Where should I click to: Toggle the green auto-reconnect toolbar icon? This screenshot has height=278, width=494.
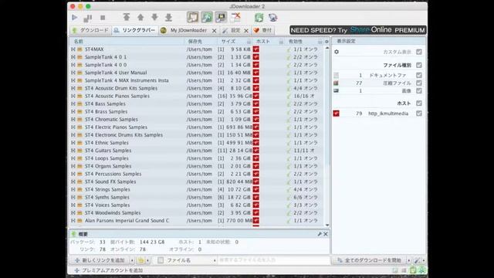pyautogui.click(x=207, y=17)
